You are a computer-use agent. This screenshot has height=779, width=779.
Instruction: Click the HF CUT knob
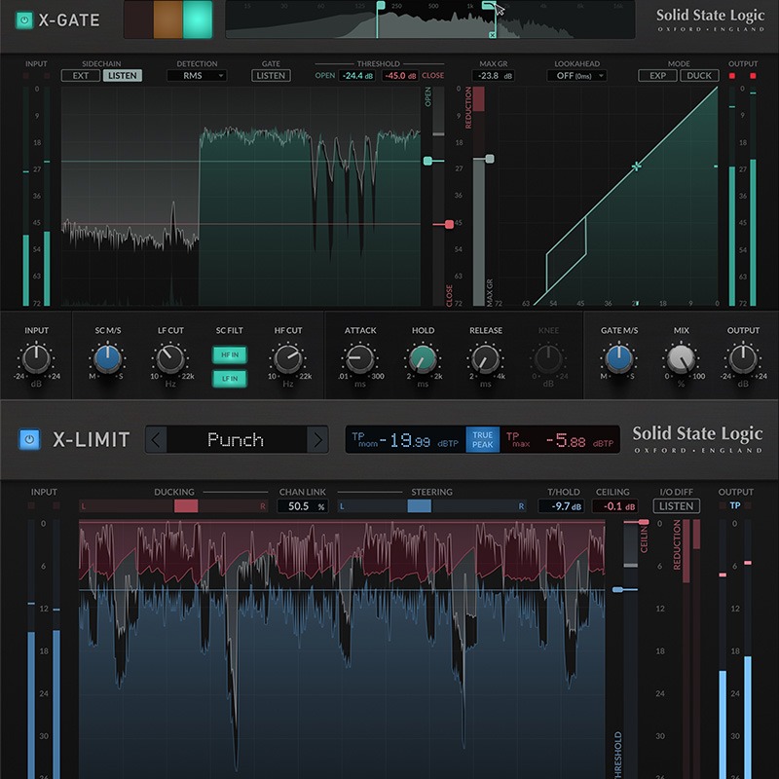[x=287, y=358]
